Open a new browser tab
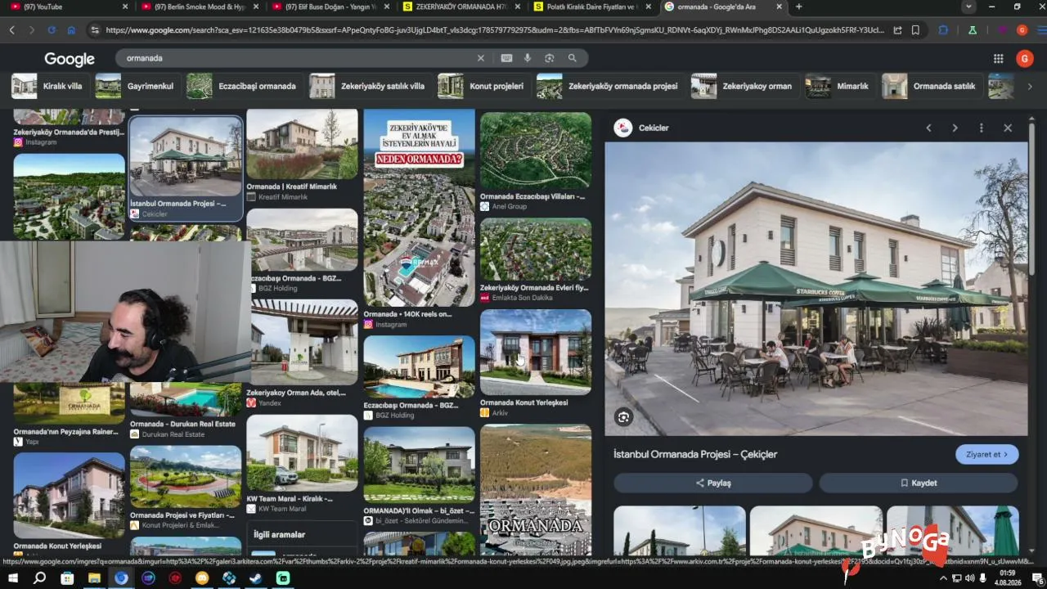Viewport: 1047px width, 589px height. click(798, 7)
